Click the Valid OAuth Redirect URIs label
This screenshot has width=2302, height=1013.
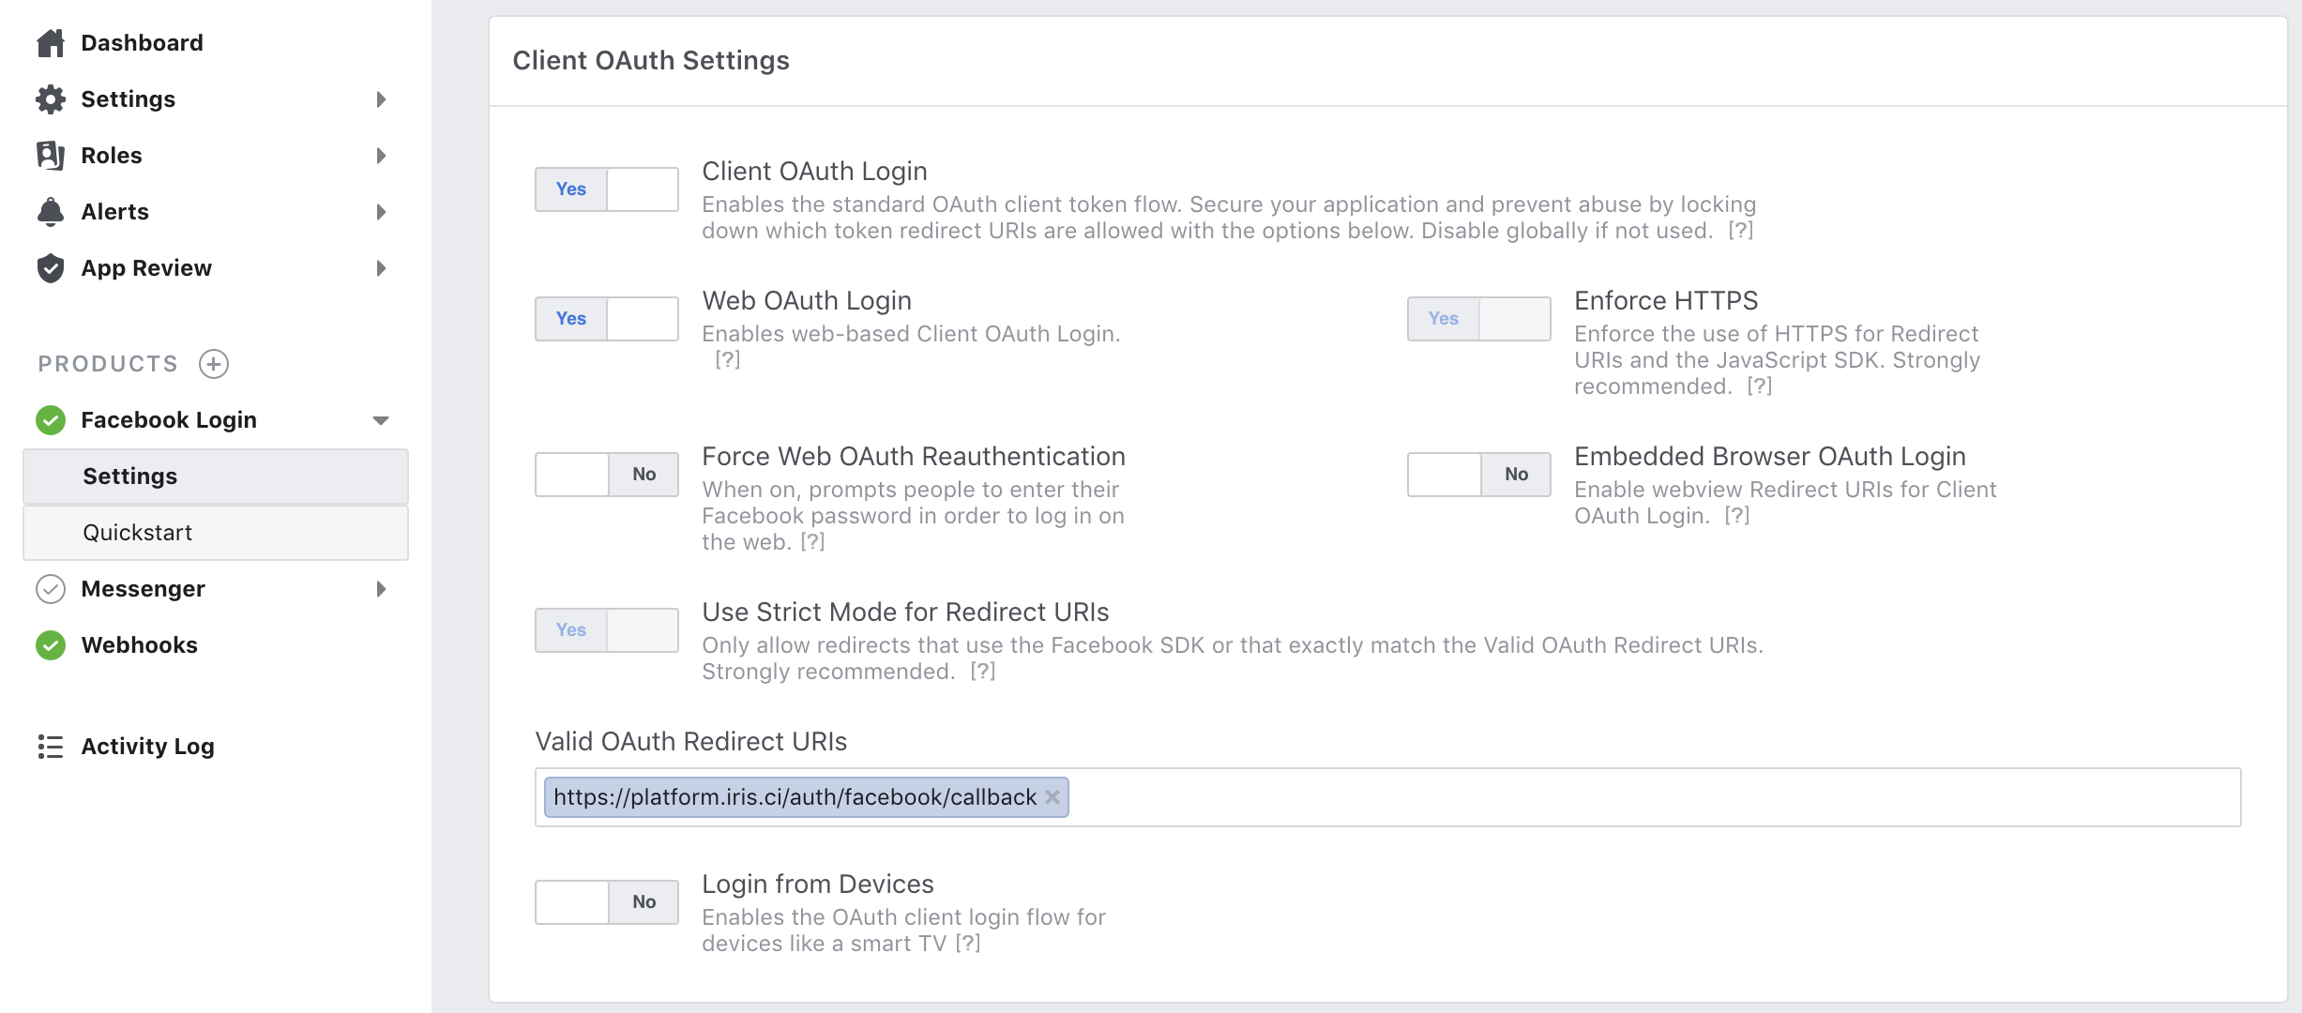[x=691, y=742]
